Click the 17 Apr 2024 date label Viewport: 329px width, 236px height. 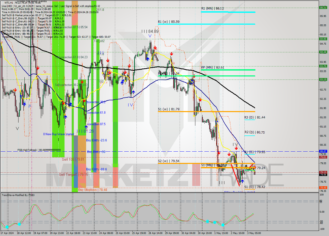7,233
